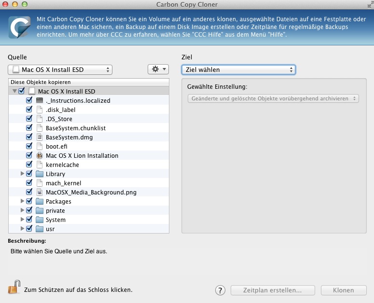
Task: Open the Ziel wählen destination dropdown
Action: click(238, 70)
